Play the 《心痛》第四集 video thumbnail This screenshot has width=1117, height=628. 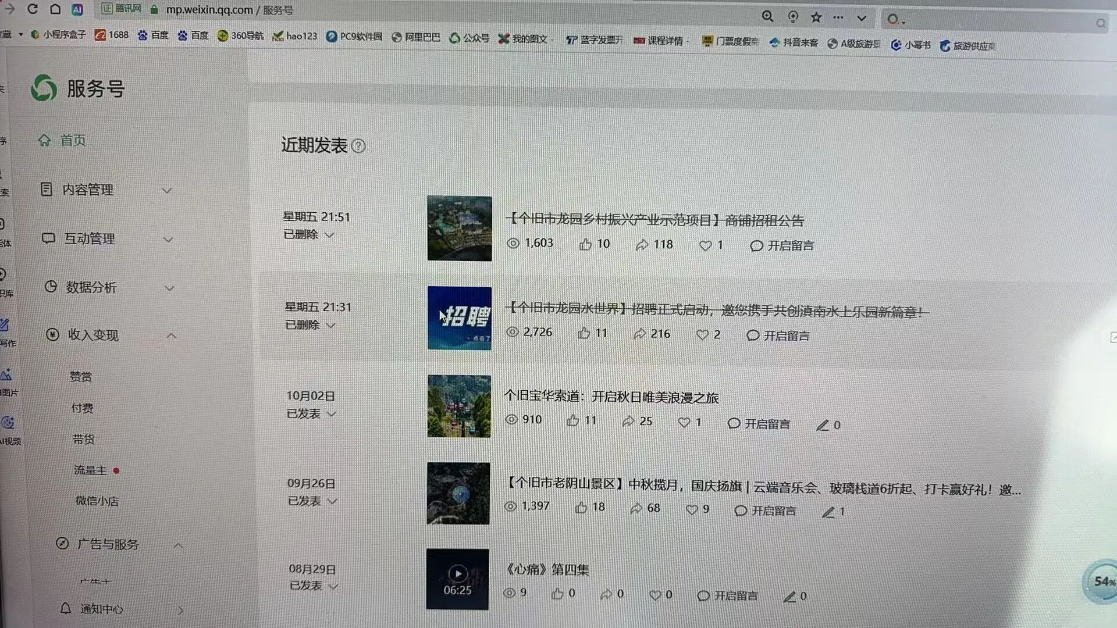(458, 574)
